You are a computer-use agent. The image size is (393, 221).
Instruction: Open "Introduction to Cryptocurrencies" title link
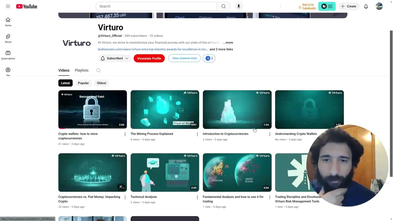click(x=226, y=134)
